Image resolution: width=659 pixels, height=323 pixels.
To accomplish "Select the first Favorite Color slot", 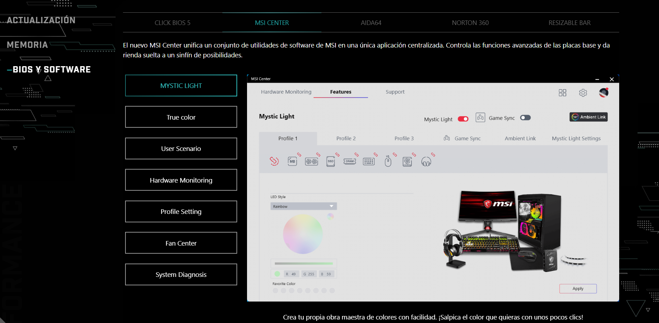I will click(275, 291).
